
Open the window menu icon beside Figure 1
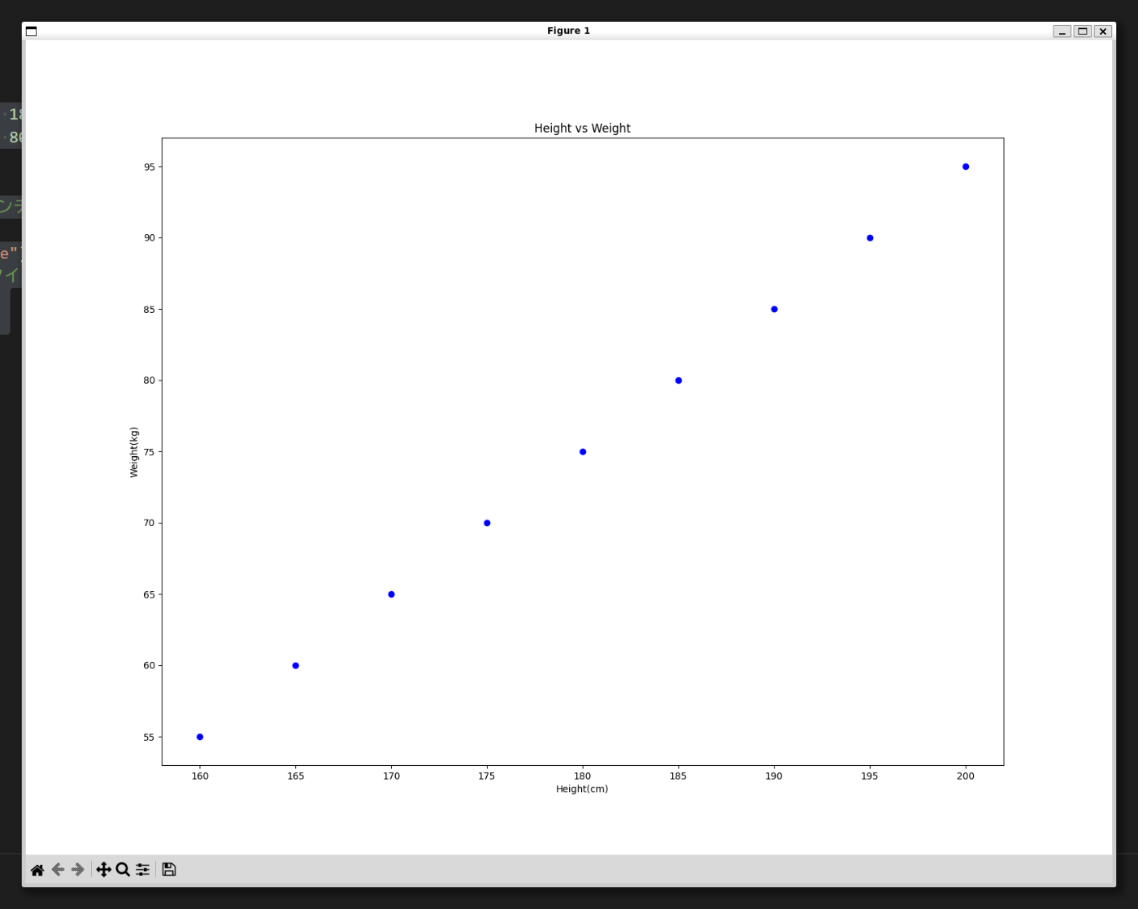coord(31,31)
